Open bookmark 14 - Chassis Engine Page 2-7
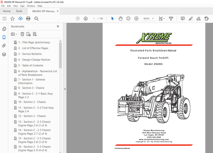Image resolution: width=213 pixels, height=153 pixels. tap(34, 132)
